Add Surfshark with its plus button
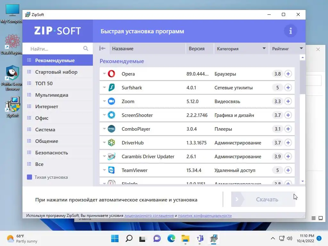Image resolution: width=328 pixels, height=246 pixels. click(x=288, y=88)
